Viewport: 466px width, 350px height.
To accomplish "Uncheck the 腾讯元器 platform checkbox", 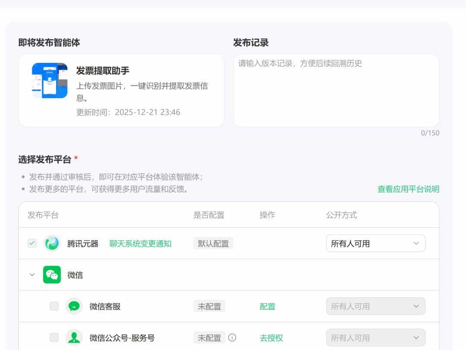I will pyautogui.click(x=31, y=243).
